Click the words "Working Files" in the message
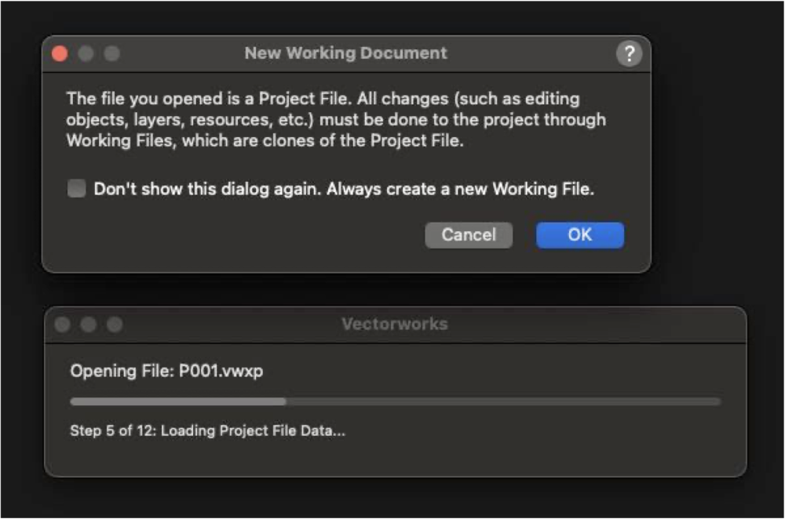The image size is (785, 519). (122, 140)
